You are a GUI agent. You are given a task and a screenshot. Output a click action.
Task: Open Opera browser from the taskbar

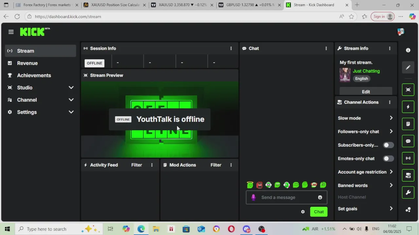click(231, 229)
